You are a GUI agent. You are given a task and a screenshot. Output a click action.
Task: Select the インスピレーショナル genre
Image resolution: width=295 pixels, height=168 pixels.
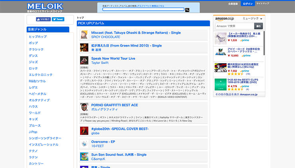(x=43, y=145)
